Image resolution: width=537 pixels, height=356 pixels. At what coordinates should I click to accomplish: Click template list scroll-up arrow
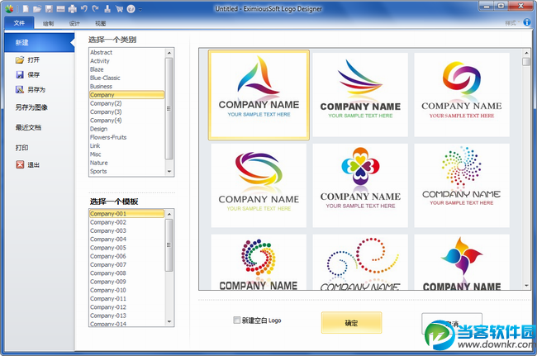click(x=169, y=214)
